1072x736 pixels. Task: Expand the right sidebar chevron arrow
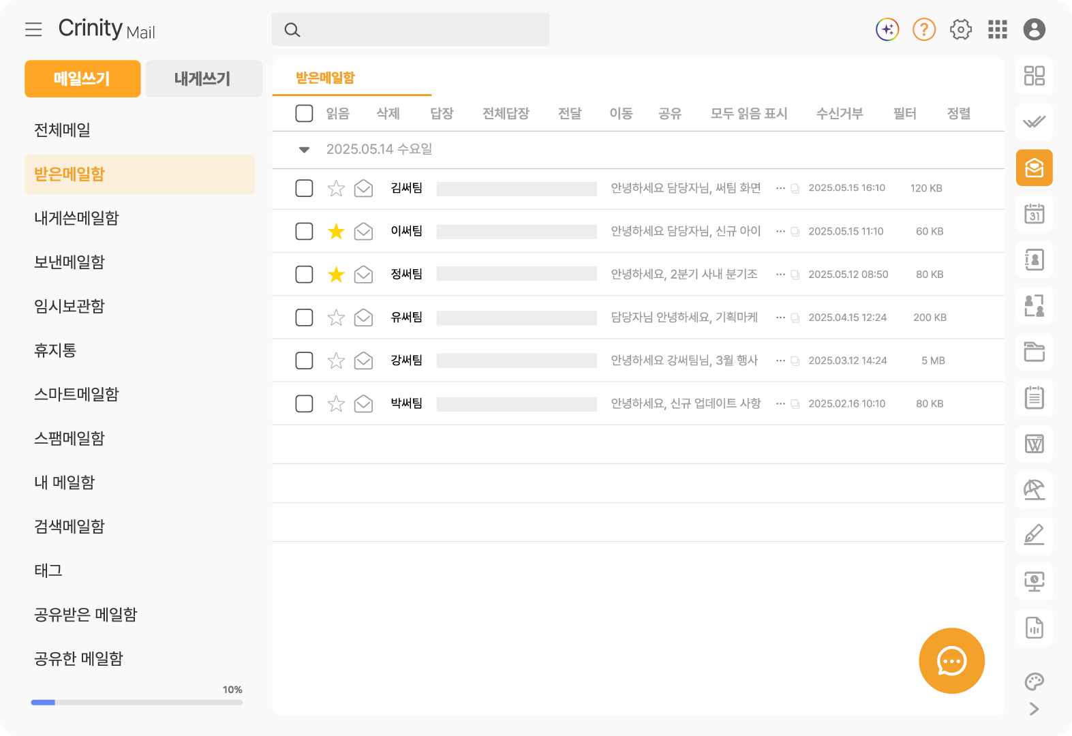(x=1035, y=709)
